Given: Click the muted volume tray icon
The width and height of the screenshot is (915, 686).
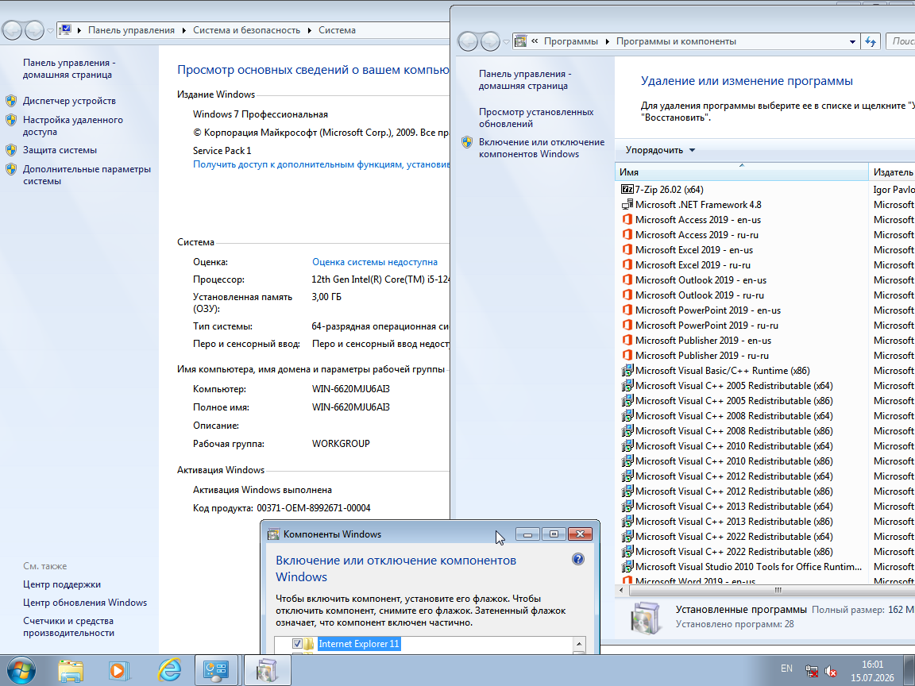Looking at the screenshot, I should (x=830, y=671).
